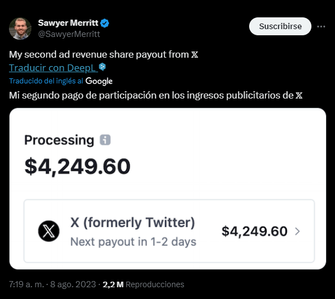Click the 2,2 M Reproducciones count

tap(143, 284)
